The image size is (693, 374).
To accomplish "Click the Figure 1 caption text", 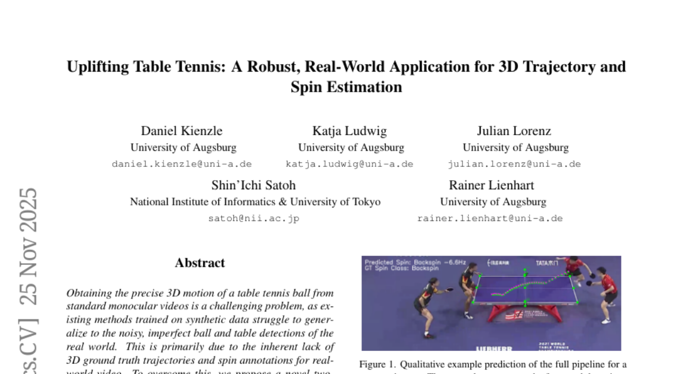I will coord(493,365).
